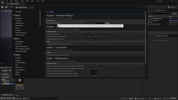
Task: Click the Maps folder icon
Action: [x=5, y=84]
